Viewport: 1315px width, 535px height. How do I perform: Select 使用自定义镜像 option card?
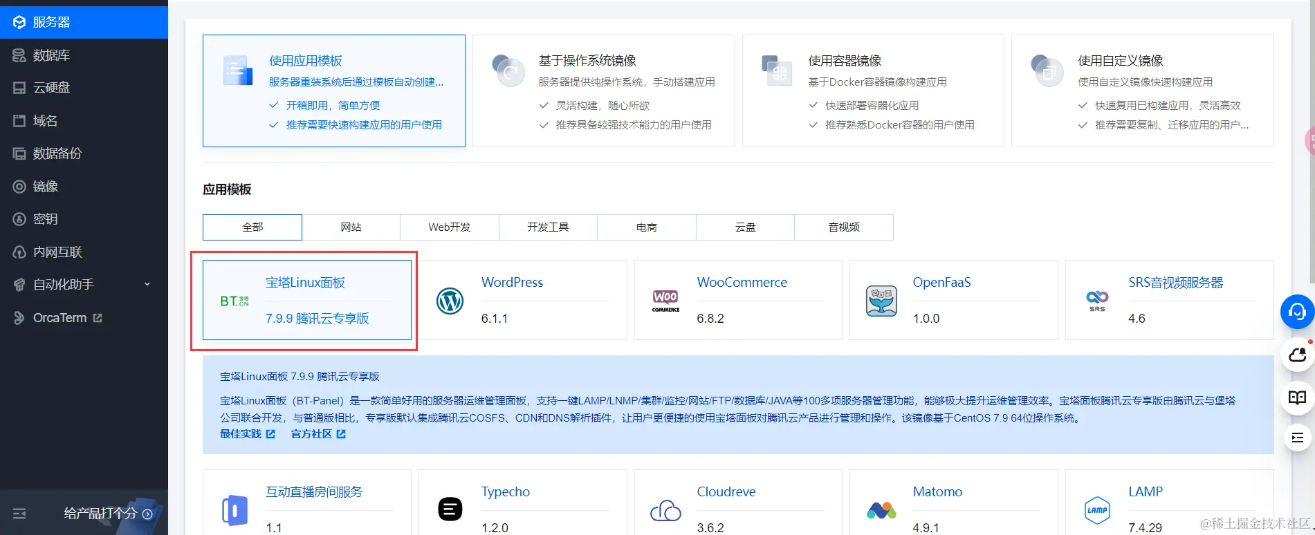(x=1143, y=91)
